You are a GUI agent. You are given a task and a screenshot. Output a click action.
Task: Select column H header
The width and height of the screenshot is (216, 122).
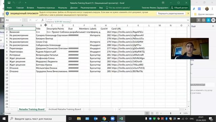point(106,25)
